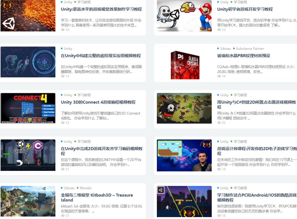Open title '在Unity中构建完整的虚拟现实应用视频教程'

pos(101,56)
